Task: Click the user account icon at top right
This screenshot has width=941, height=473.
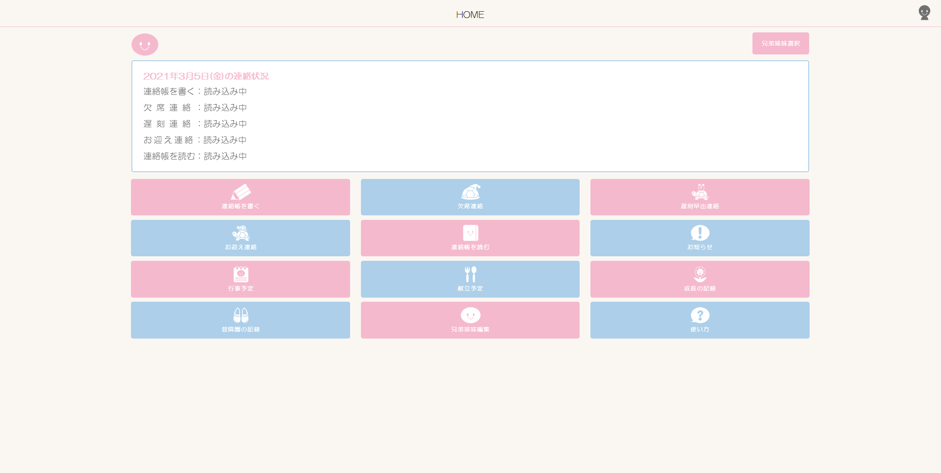Action: coord(924,13)
